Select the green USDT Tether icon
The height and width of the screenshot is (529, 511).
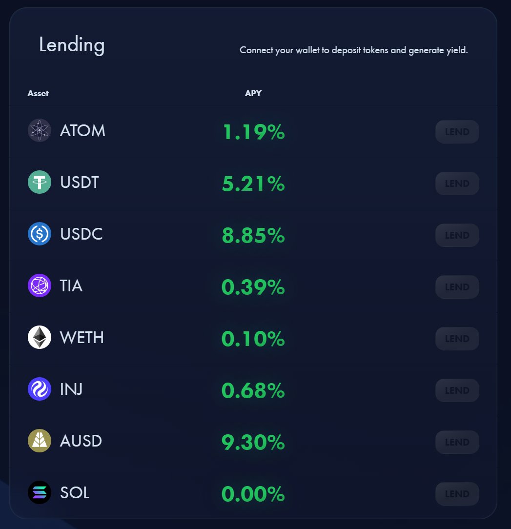pyautogui.click(x=40, y=182)
